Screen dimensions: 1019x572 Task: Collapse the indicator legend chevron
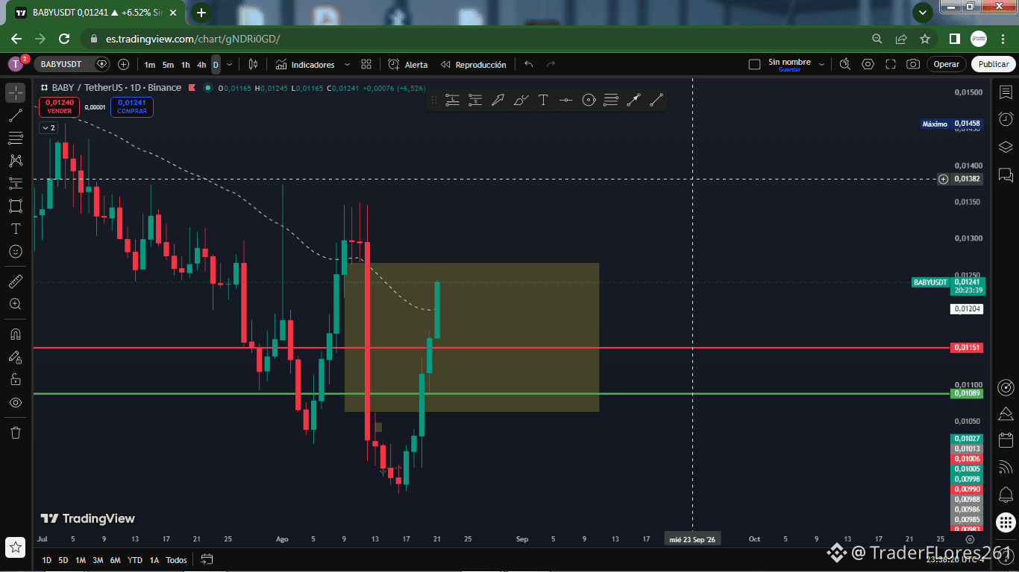click(x=48, y=127)
